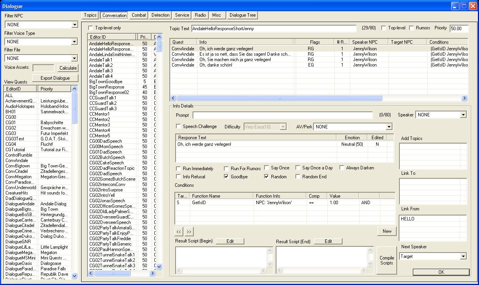Click Compile Scripts

click(x=387, y=260)
